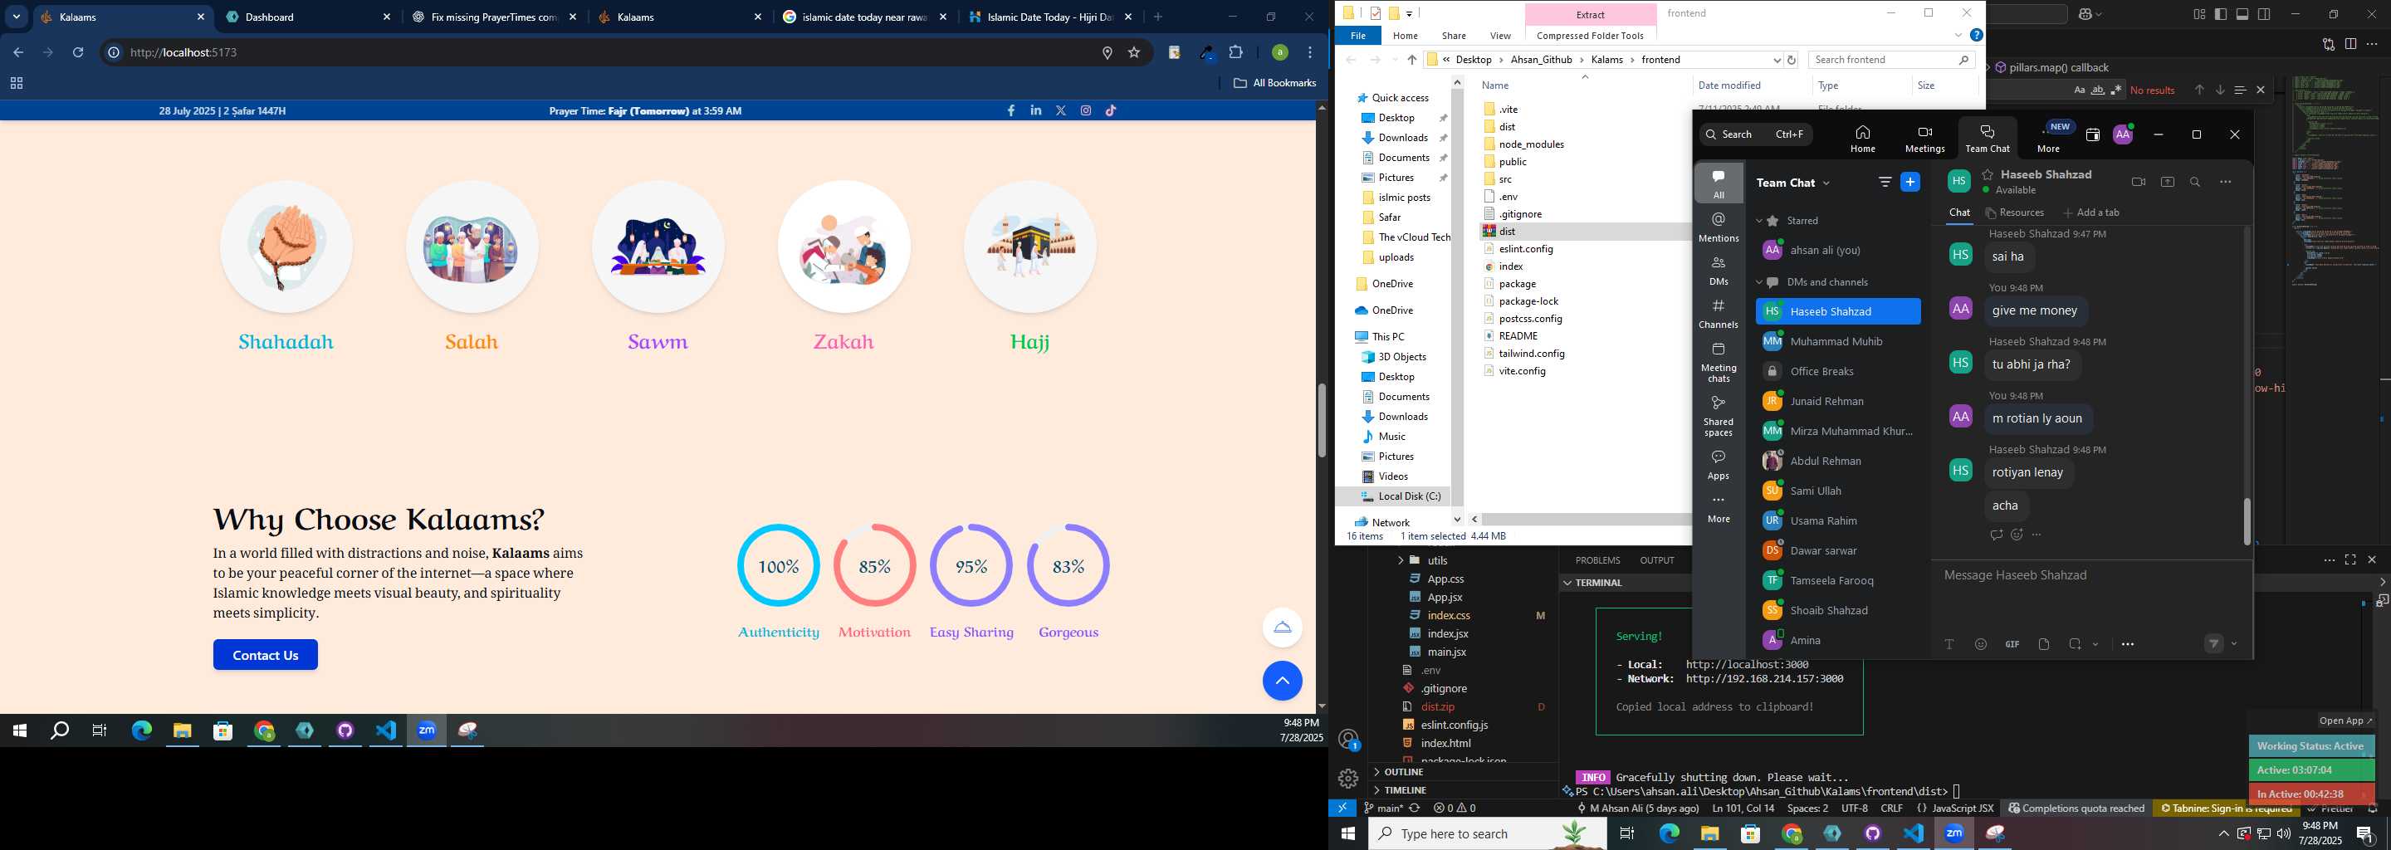Expand File Explorer ribbon chevron
Viewport: 2391px width, 850px height.
(1958, 35)
